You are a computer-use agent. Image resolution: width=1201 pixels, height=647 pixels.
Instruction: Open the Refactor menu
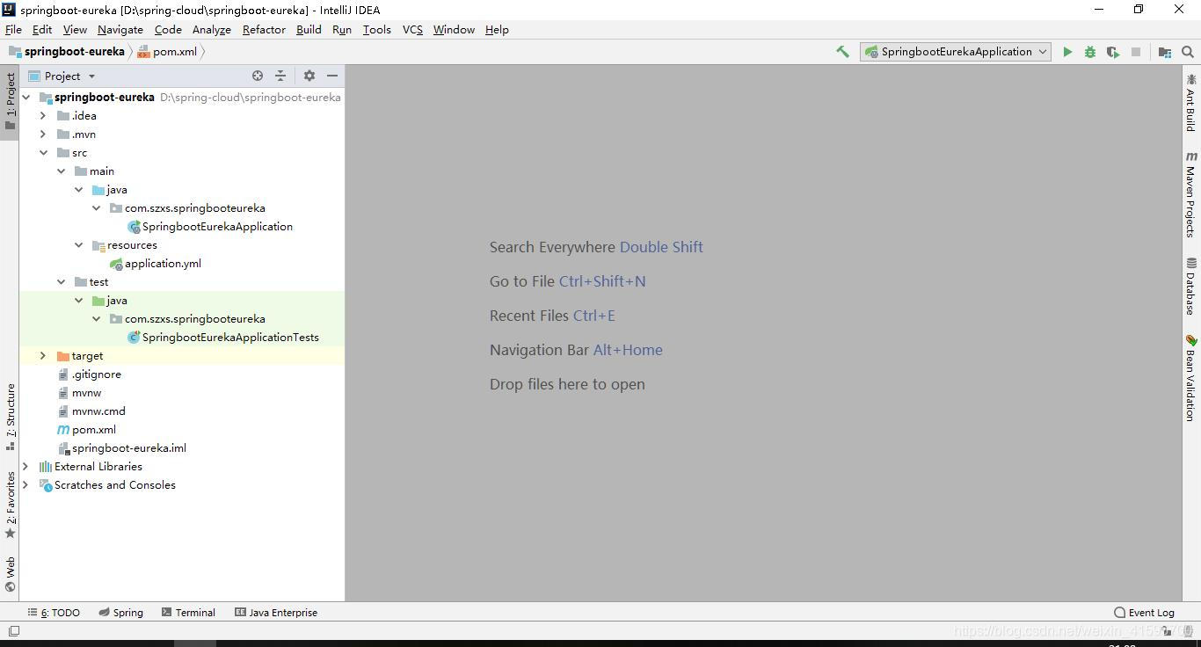264,30
